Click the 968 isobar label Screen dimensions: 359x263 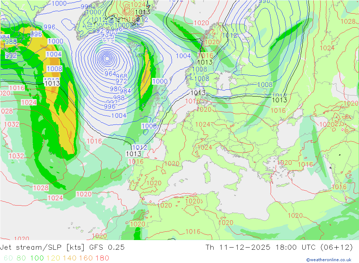pos(122,76)
